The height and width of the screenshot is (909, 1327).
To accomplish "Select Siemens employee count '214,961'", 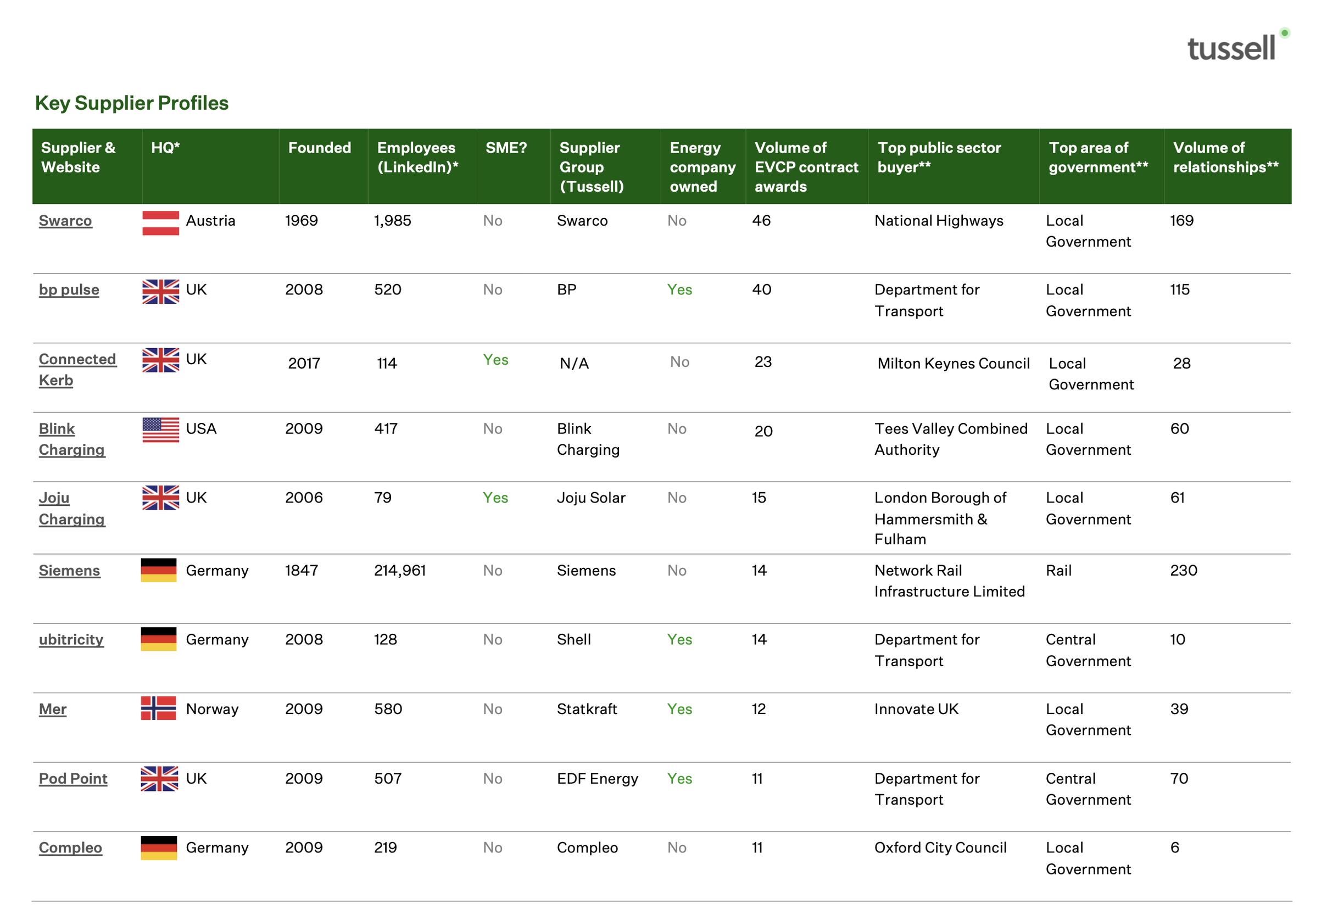I will tap(400, 571).
